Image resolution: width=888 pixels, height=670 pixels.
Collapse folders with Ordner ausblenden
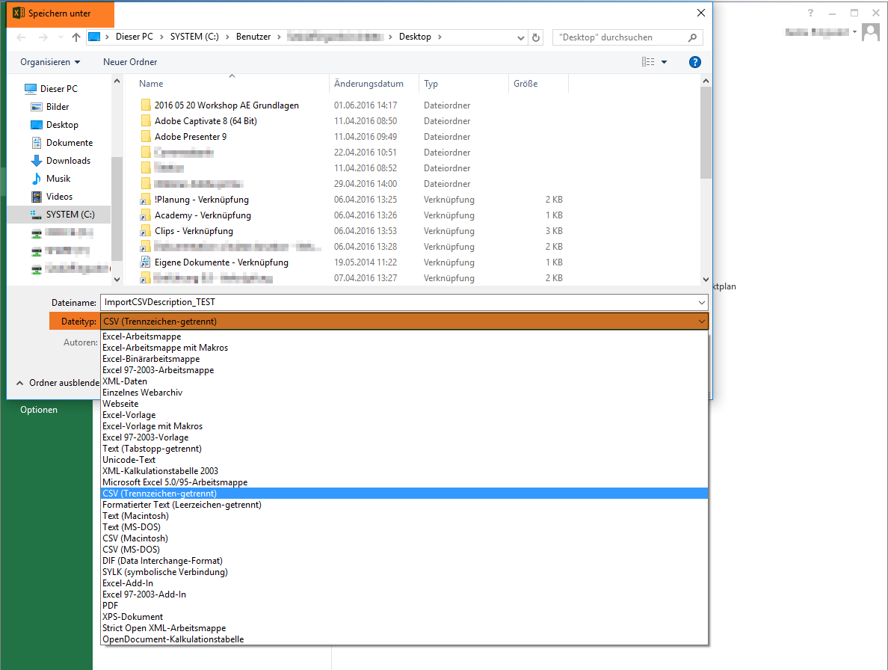58,383
